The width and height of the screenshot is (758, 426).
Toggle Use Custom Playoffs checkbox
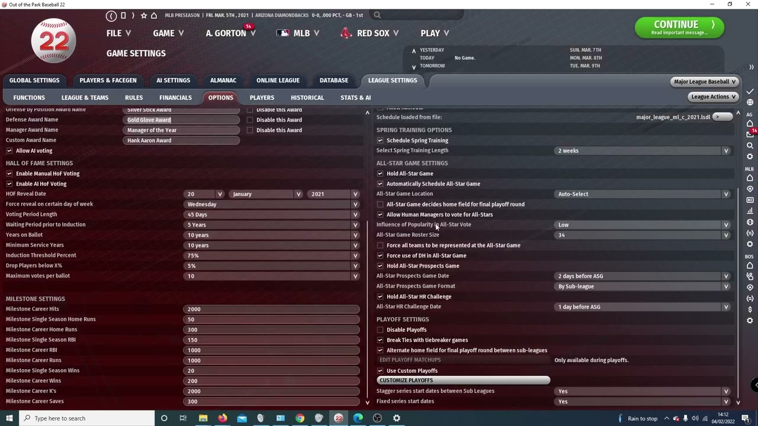[x=380, y=371]
